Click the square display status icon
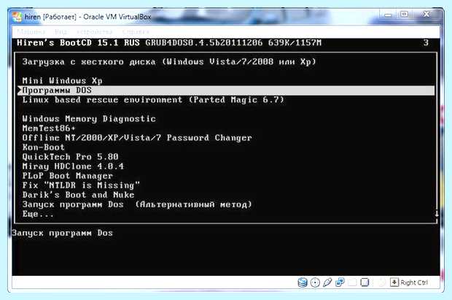The height and width of the screenshot is (300, 452). click(x=365, y=282)
